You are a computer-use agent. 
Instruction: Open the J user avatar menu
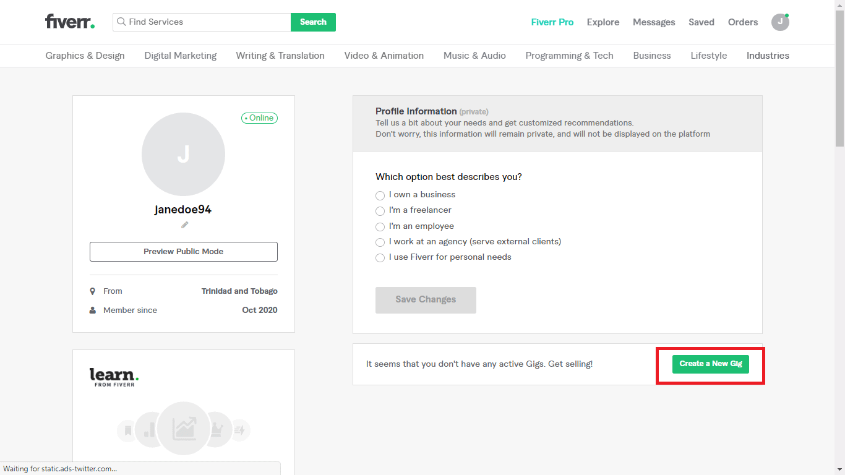pos(780,22)
